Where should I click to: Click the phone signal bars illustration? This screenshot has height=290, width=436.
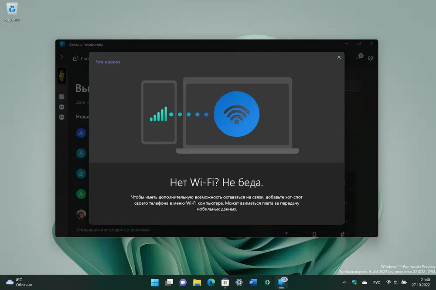(x=159, y=114)
